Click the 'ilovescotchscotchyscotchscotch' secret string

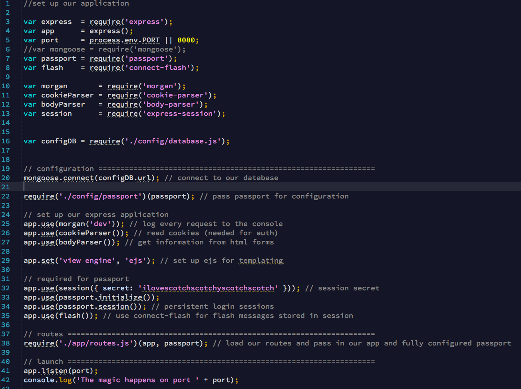pos(208,288)
